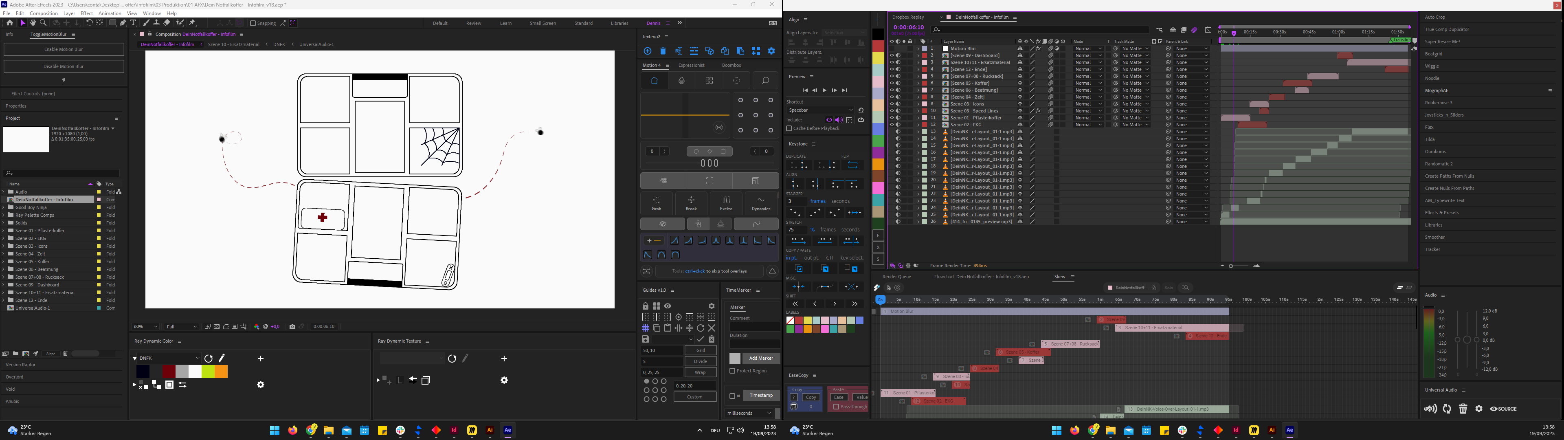The height and width of the screenshot is (440, 1564).
Task: Click Disable Motion Blur button
Action: coord(64,66)
